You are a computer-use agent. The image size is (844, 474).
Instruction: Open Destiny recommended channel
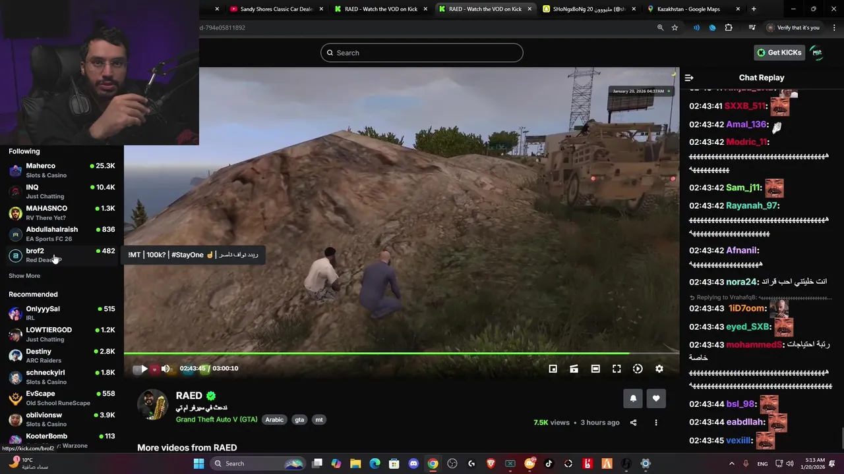coord(62,355)
